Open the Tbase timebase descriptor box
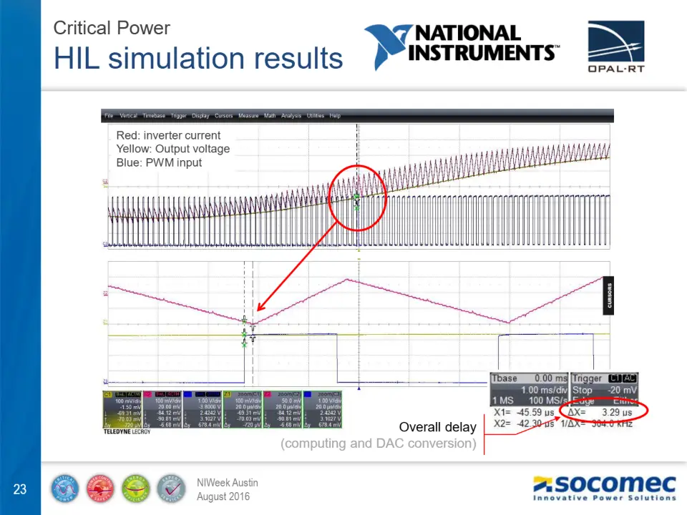Viewport: 687px width, 515px height. 529,389
